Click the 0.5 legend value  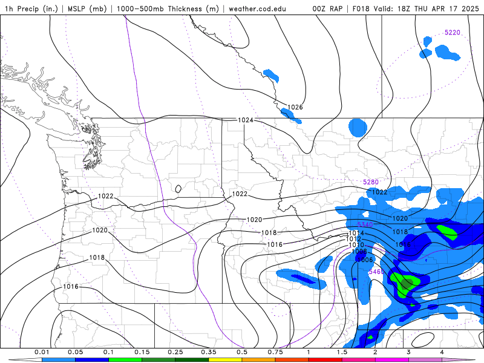tap(242, 352)
